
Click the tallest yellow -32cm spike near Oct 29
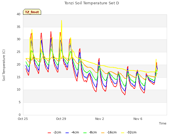62,21
